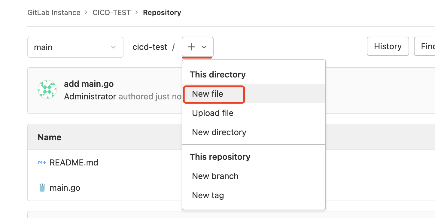This screenshot has width=435, height=218.
Task: Open CICD-TEST breadcrumb link
Action: pyautogui.click(x=111, y=13)
